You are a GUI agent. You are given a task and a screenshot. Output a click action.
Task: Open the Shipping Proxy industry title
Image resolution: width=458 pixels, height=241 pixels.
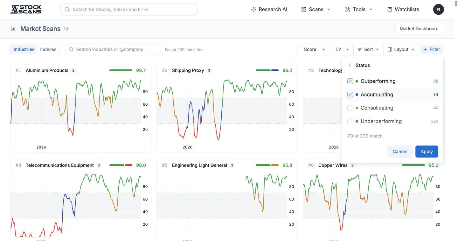tap(188, 70)
